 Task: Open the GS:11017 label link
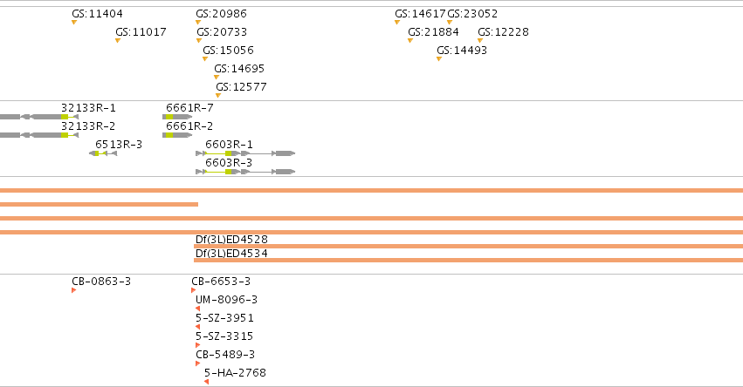coord(141,32)
